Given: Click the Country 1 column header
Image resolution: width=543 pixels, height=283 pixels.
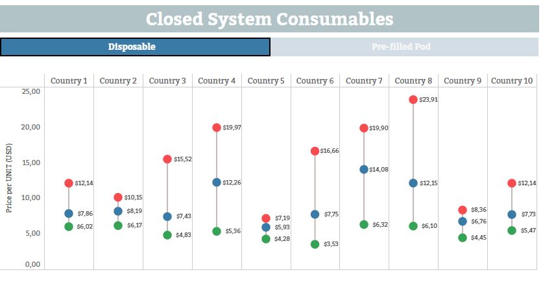Looking at the screenshot, I should click(69, 81).
